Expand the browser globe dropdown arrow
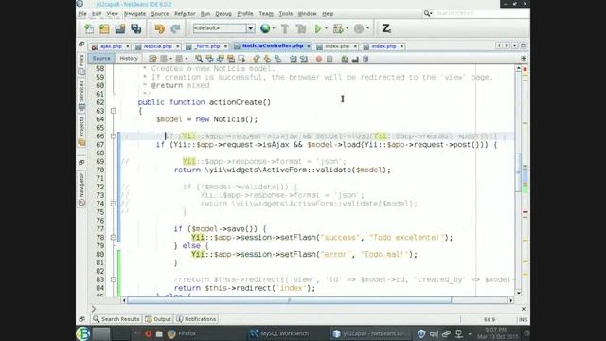 tap(274, 28)
